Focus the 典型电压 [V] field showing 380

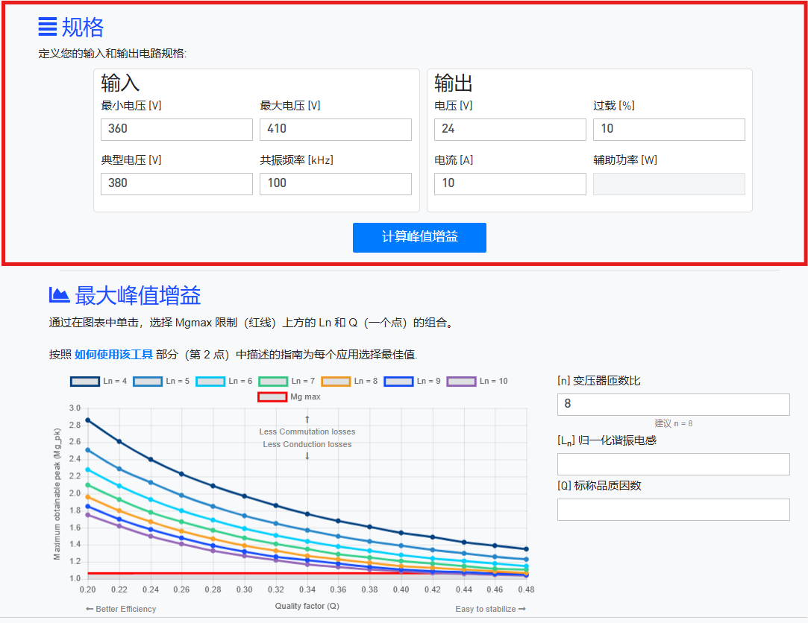pos(177,184)
